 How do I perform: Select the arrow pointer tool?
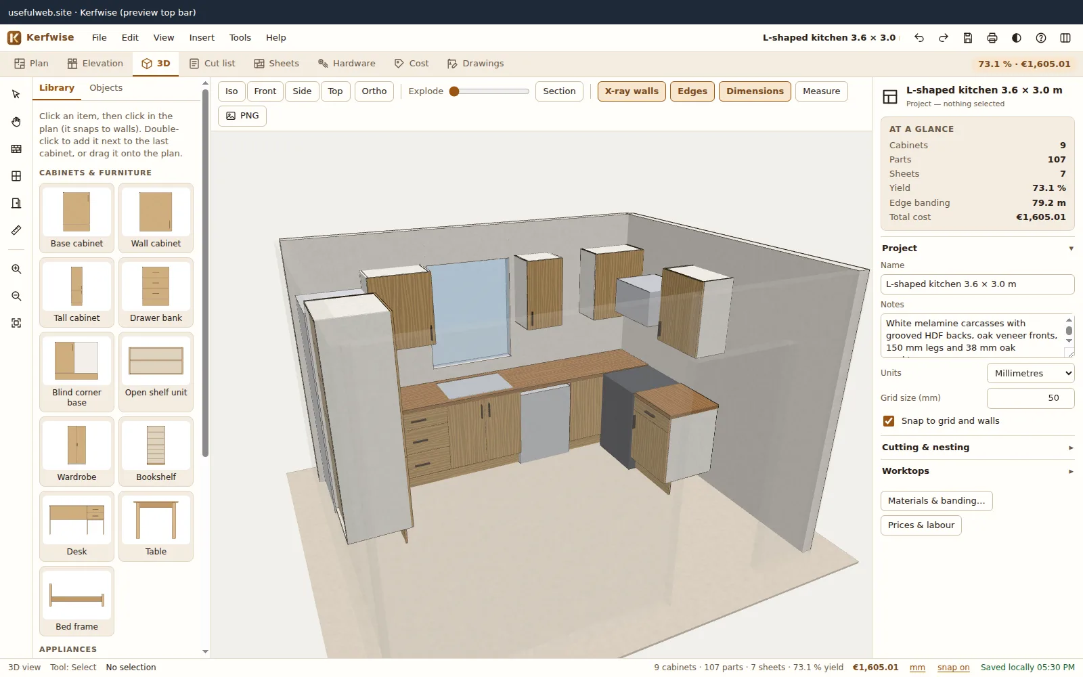[16, 94]
